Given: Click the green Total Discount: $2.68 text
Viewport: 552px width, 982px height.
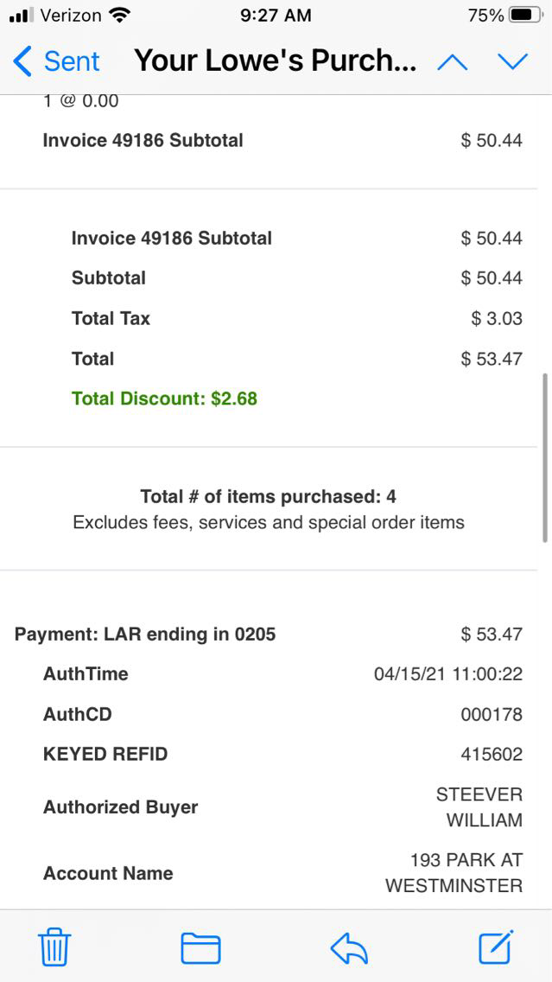Looking at the screenshot, I should point(164,399).
